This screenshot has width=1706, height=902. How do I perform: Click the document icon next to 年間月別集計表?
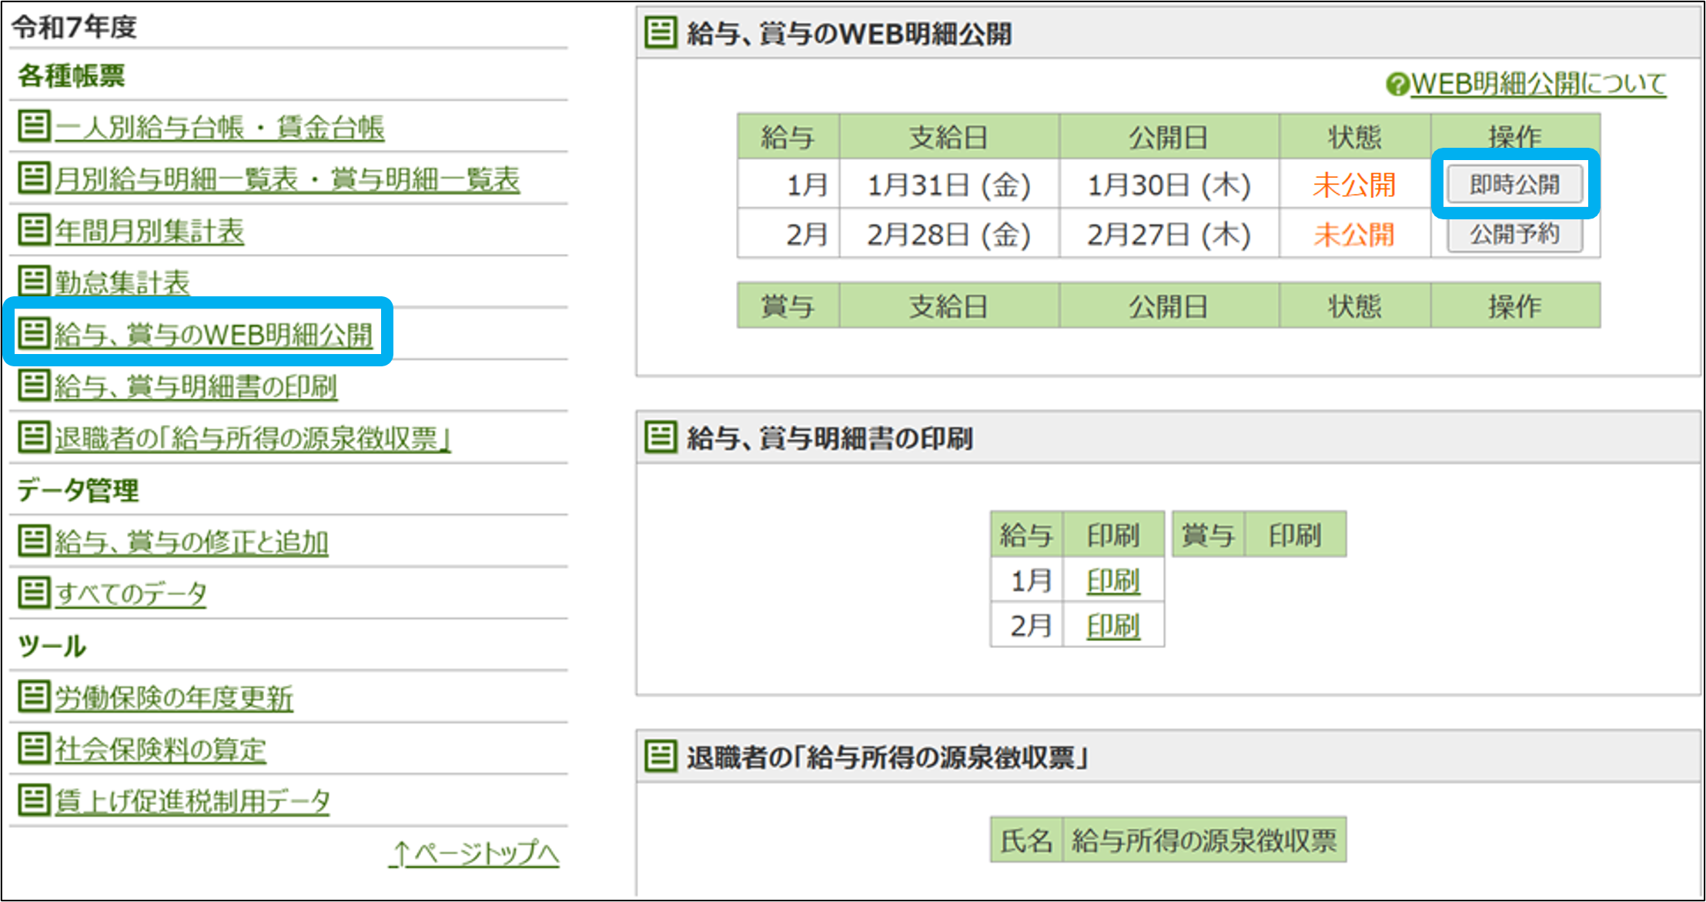pos(34,229)
